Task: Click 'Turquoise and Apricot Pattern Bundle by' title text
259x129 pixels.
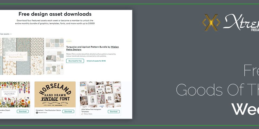Action: pyautogui.click(x=88, y=47)
